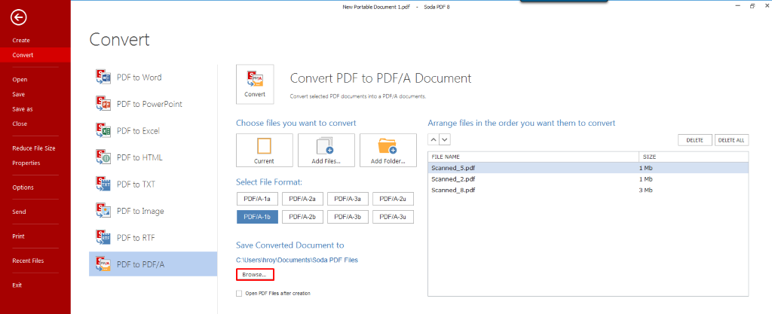The height and width of the screenshot is (314, 772).
Task: Select the PDF/A-3b format
Action: click(348, 217)
